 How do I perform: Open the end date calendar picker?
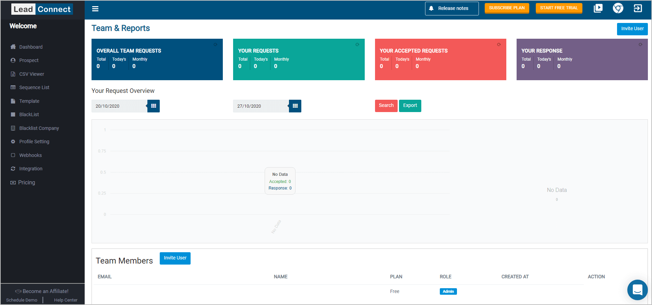pyautogui.click(x=295, y=106)
